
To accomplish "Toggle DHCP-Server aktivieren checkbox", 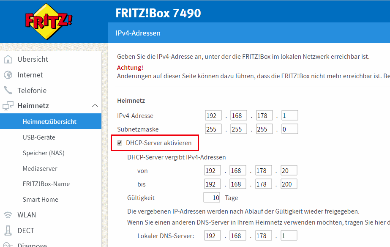I will pyautogui.click(x=120, y=143).
